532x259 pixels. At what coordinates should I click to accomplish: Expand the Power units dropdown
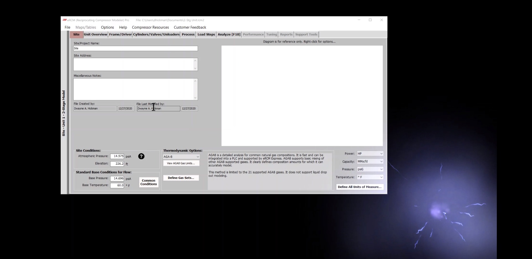click(370, 154)
